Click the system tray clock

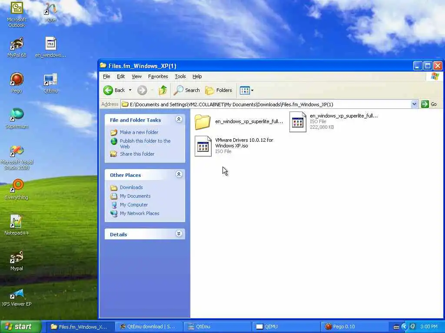pos(429,327)
